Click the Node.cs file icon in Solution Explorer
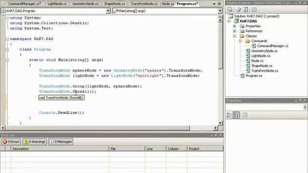 pyautogui.click(x=248, y=61)
